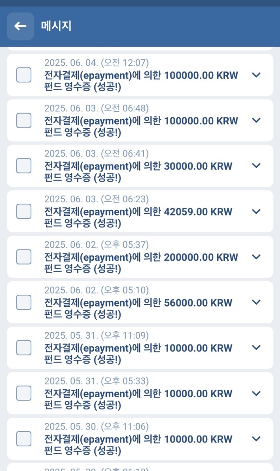The width and height of the screenshot is (280, 471).
Task: Select checkbox for 06. 03. 오전 06:48 message
Action: [24, 121]
